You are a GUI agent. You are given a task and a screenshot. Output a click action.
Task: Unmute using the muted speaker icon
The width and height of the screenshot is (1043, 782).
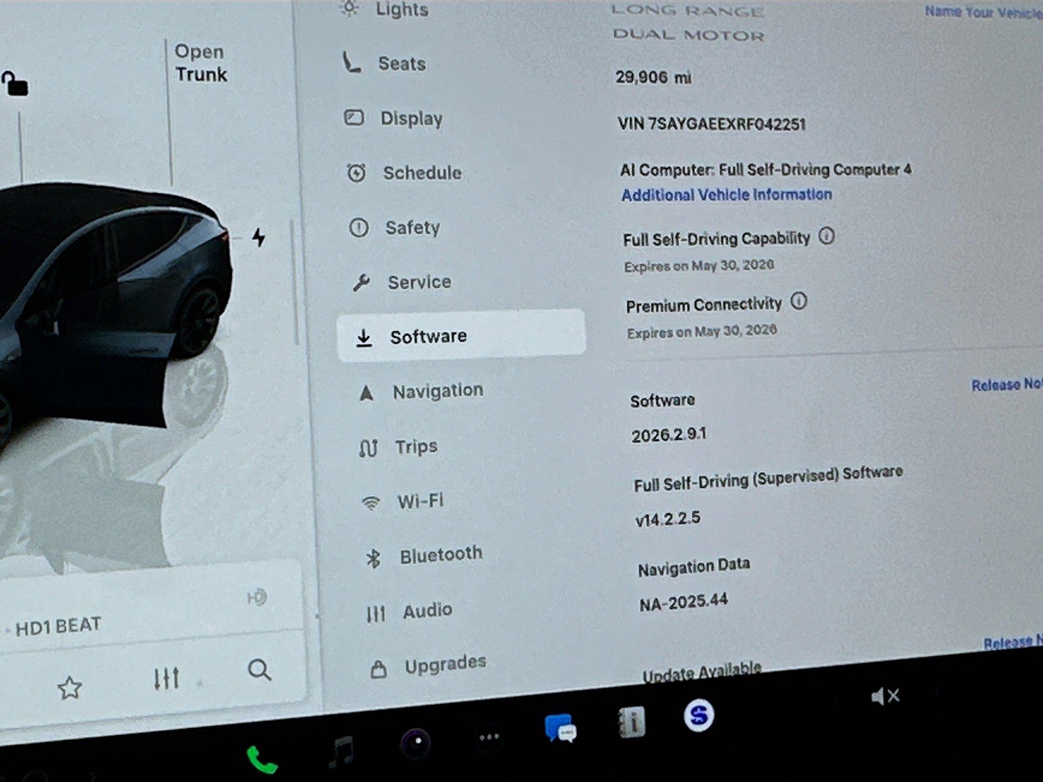tap(885, 696)
